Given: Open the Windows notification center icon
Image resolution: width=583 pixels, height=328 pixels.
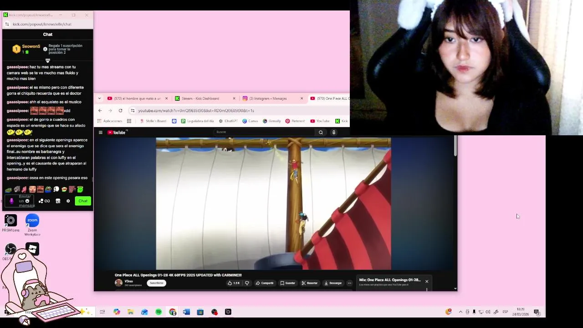Looking at the screenshot, I should pos(537,312).
